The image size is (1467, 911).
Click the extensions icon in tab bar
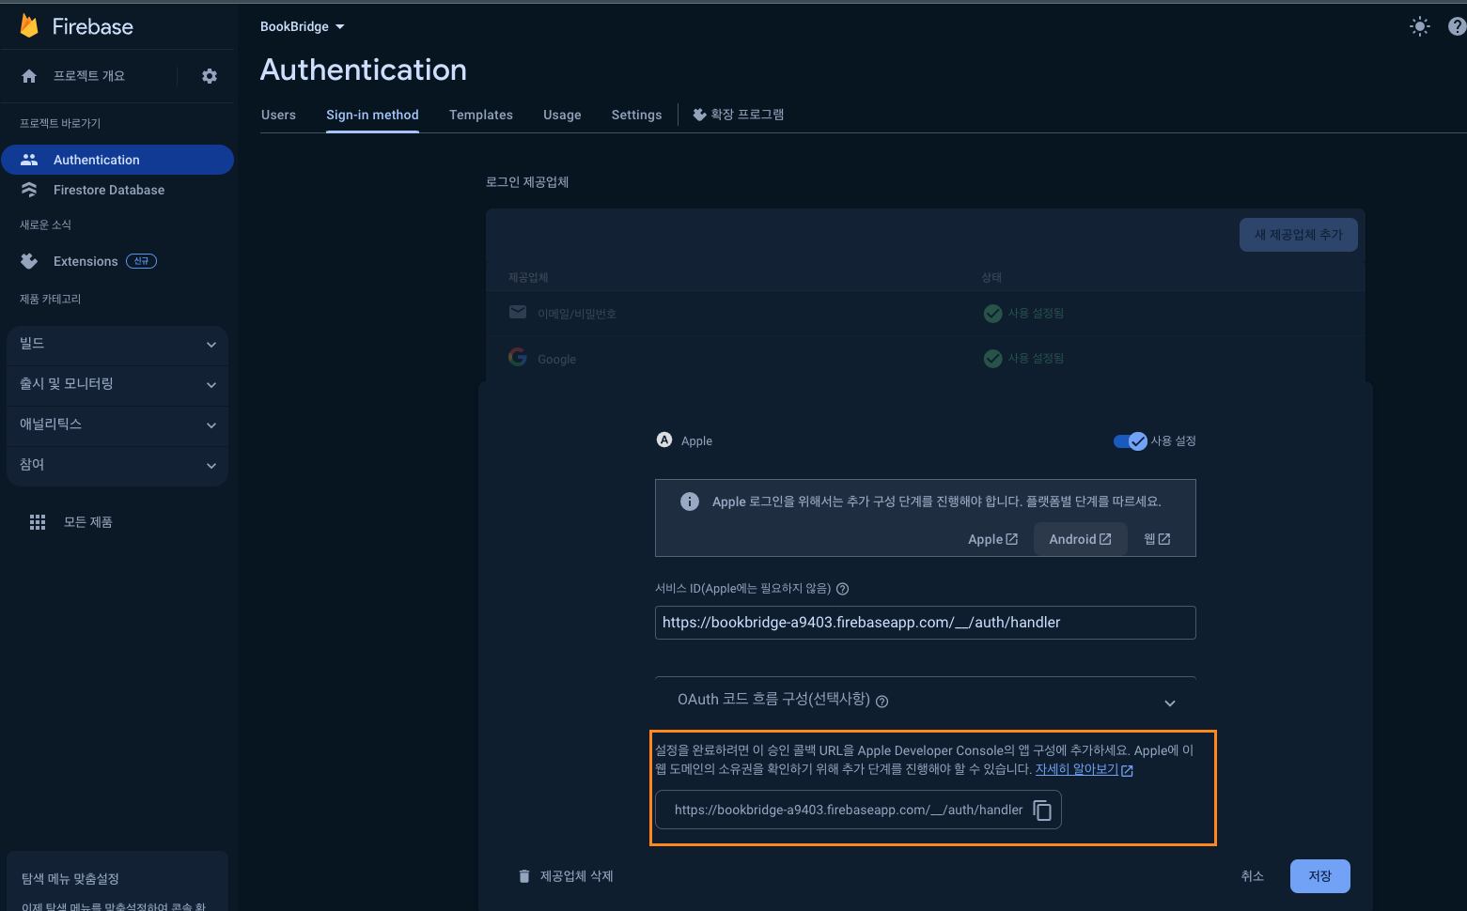(x=699, y=115)
